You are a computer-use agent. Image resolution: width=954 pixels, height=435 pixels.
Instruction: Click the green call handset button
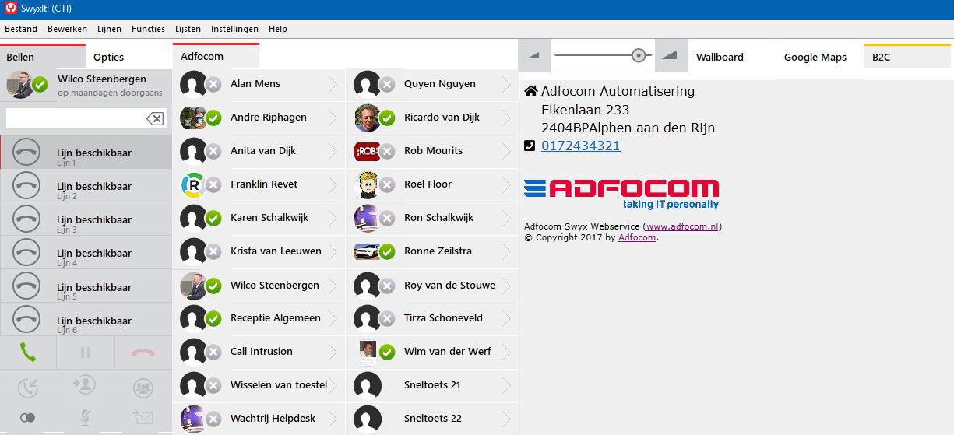28,353
